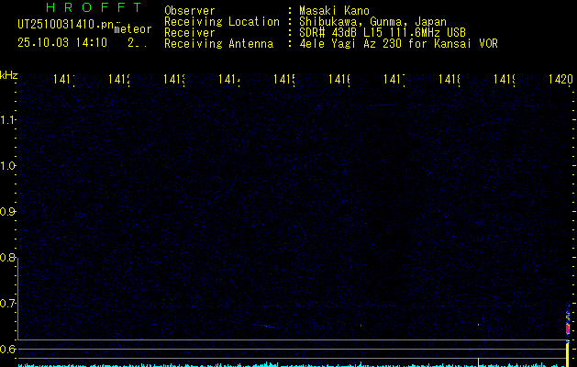Image resolution: width=577 pixels, height=367 pixels.
Task: Click the "Receiving Location" label
Action: click(222, 22)
